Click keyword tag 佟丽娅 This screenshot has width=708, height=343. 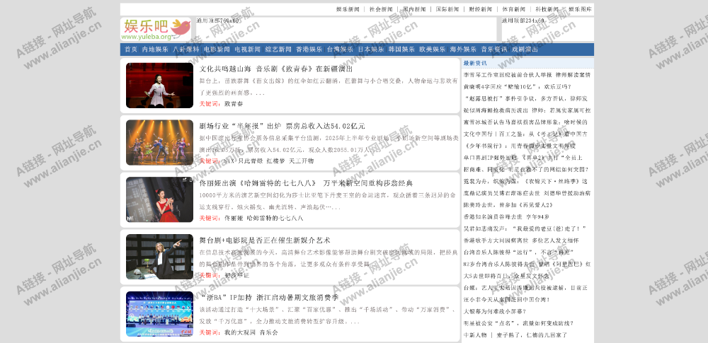(x=234, y=218)
